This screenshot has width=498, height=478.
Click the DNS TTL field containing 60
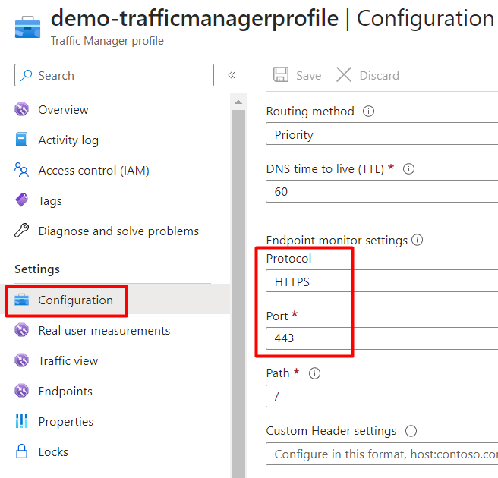[382, 191]
